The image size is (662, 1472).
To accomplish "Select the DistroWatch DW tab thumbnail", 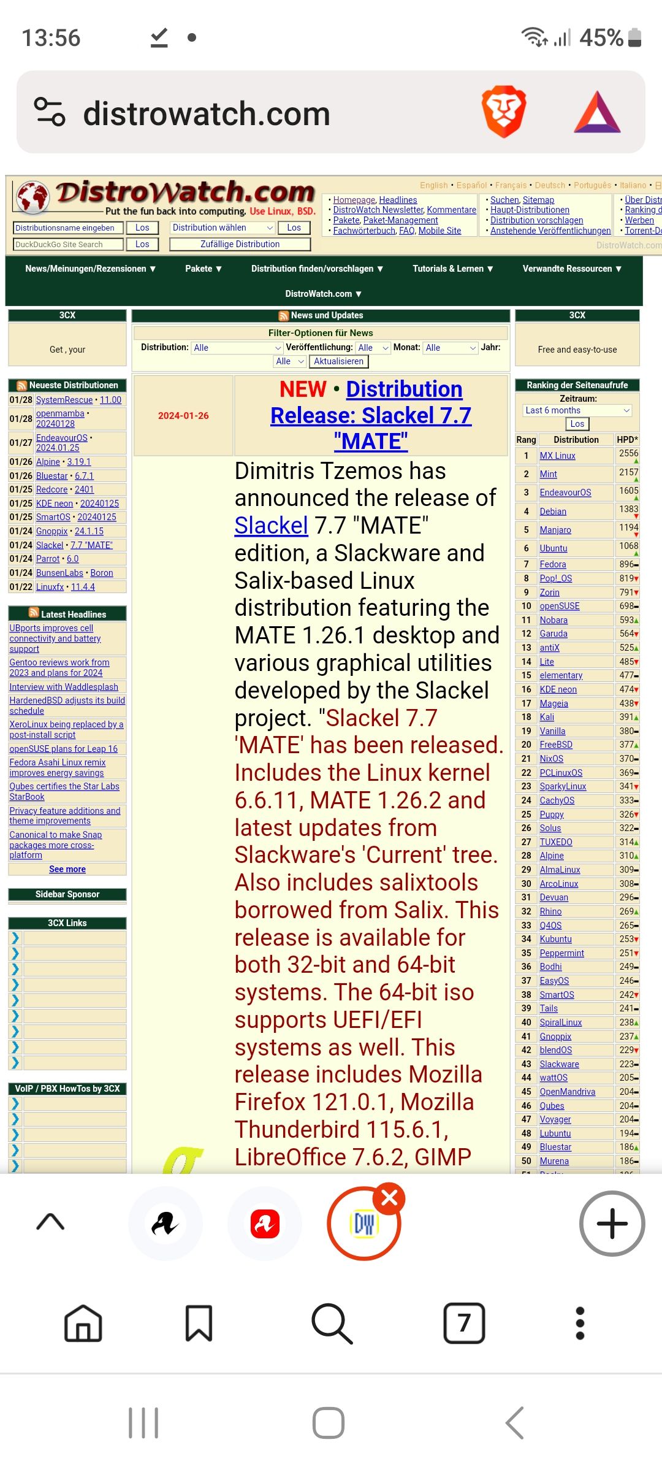I will [364, 1224].
